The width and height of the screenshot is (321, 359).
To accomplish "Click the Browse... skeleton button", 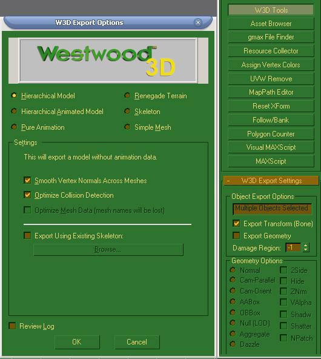I will coord(108,249).
